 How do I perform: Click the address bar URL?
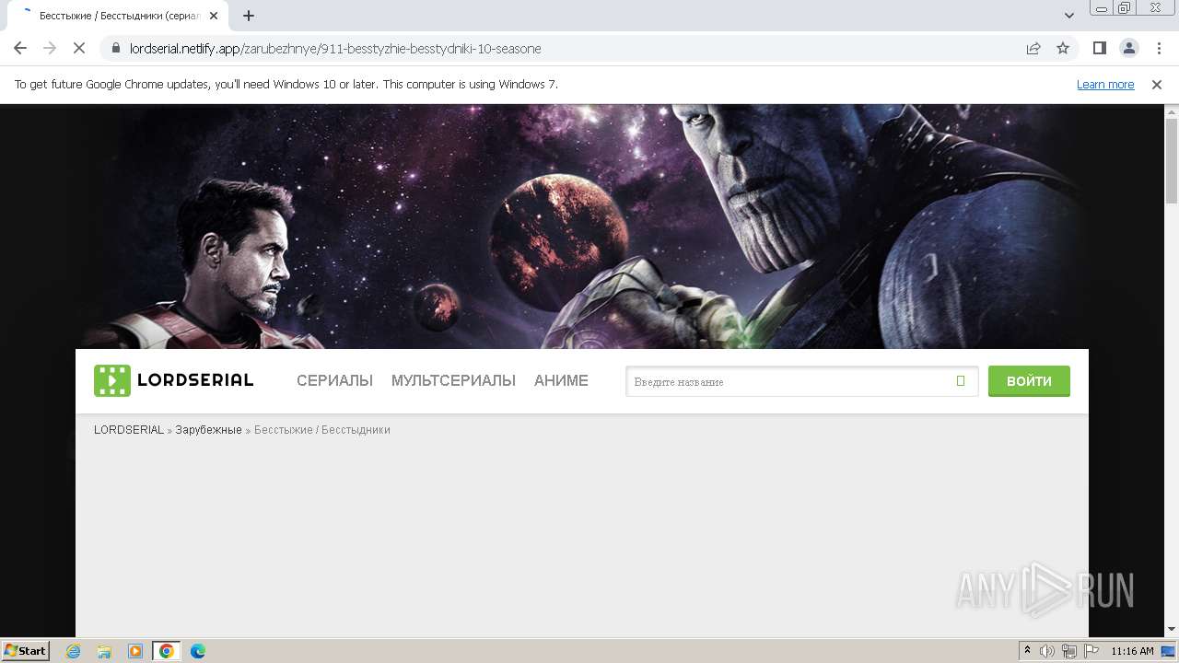335,49
